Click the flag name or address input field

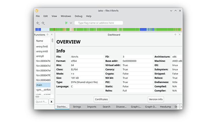99,23
